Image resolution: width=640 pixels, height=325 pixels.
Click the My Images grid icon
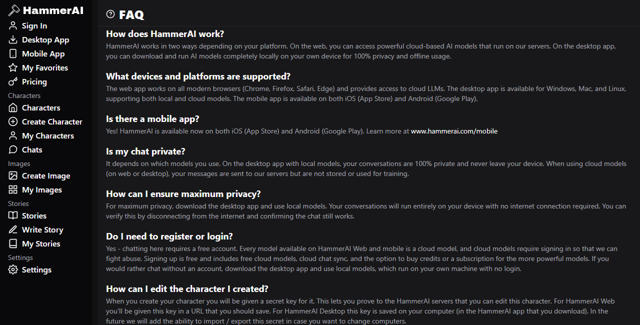[x=13, y=190]
